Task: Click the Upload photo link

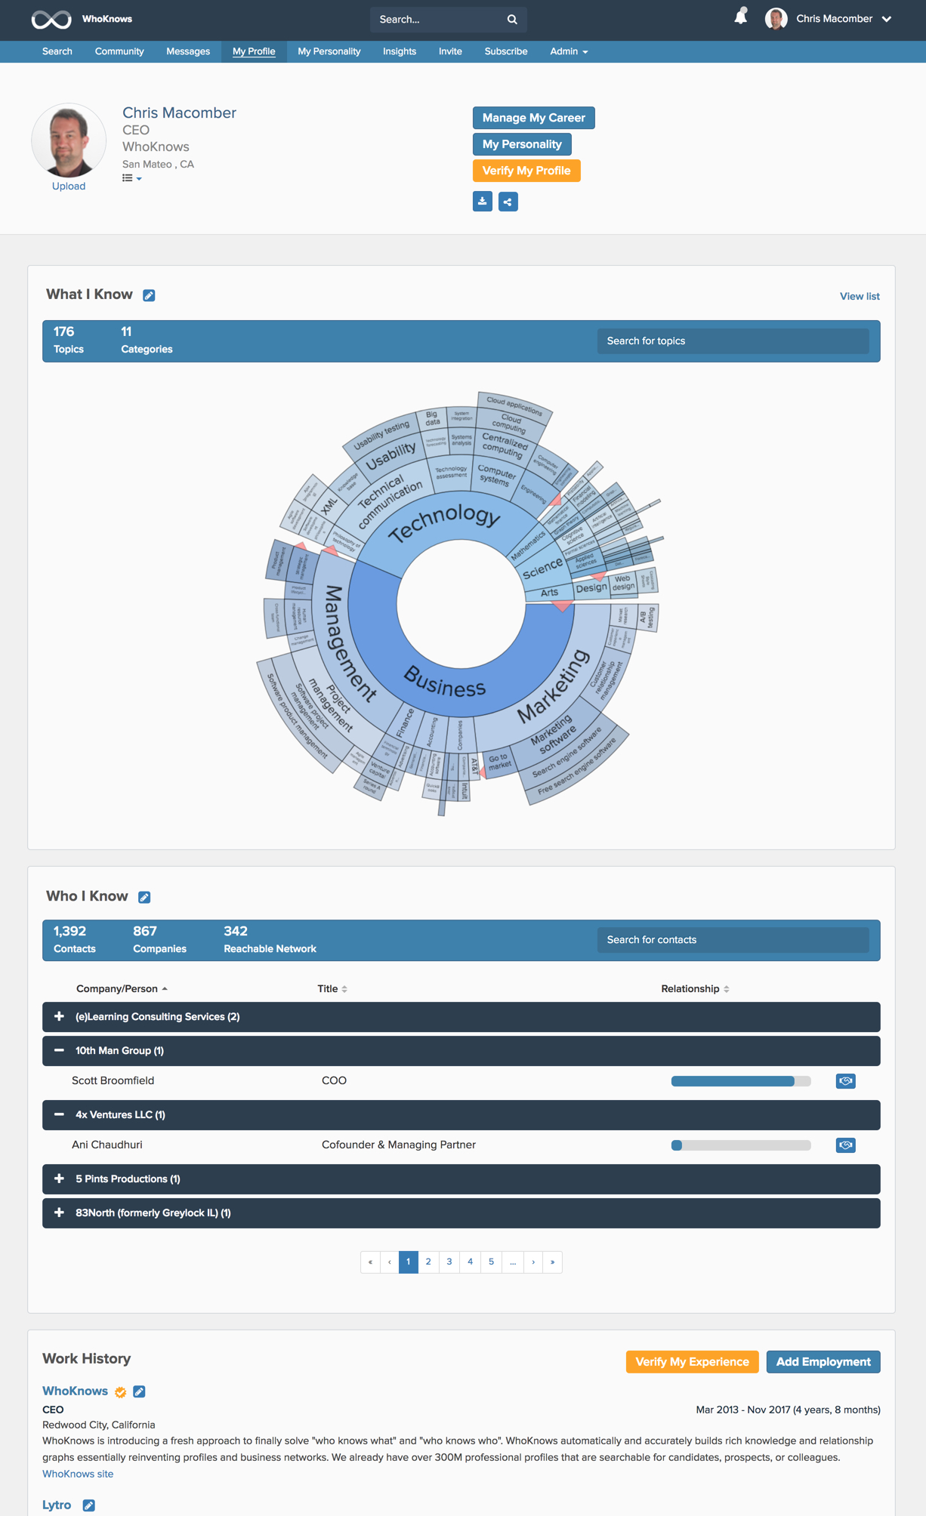Action: tap(69, 186)
